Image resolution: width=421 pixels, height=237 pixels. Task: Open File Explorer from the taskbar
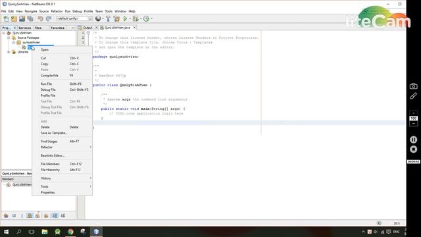pos(45,232)
